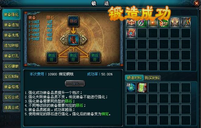Click the 强化 enhance button

[75, 83]
